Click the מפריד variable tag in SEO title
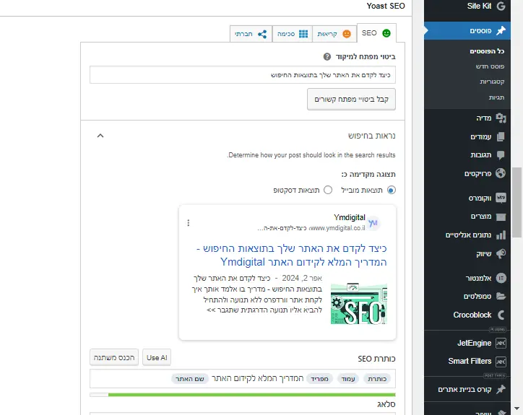This screenshot has width=523, height=415. [x=319, y=379]
